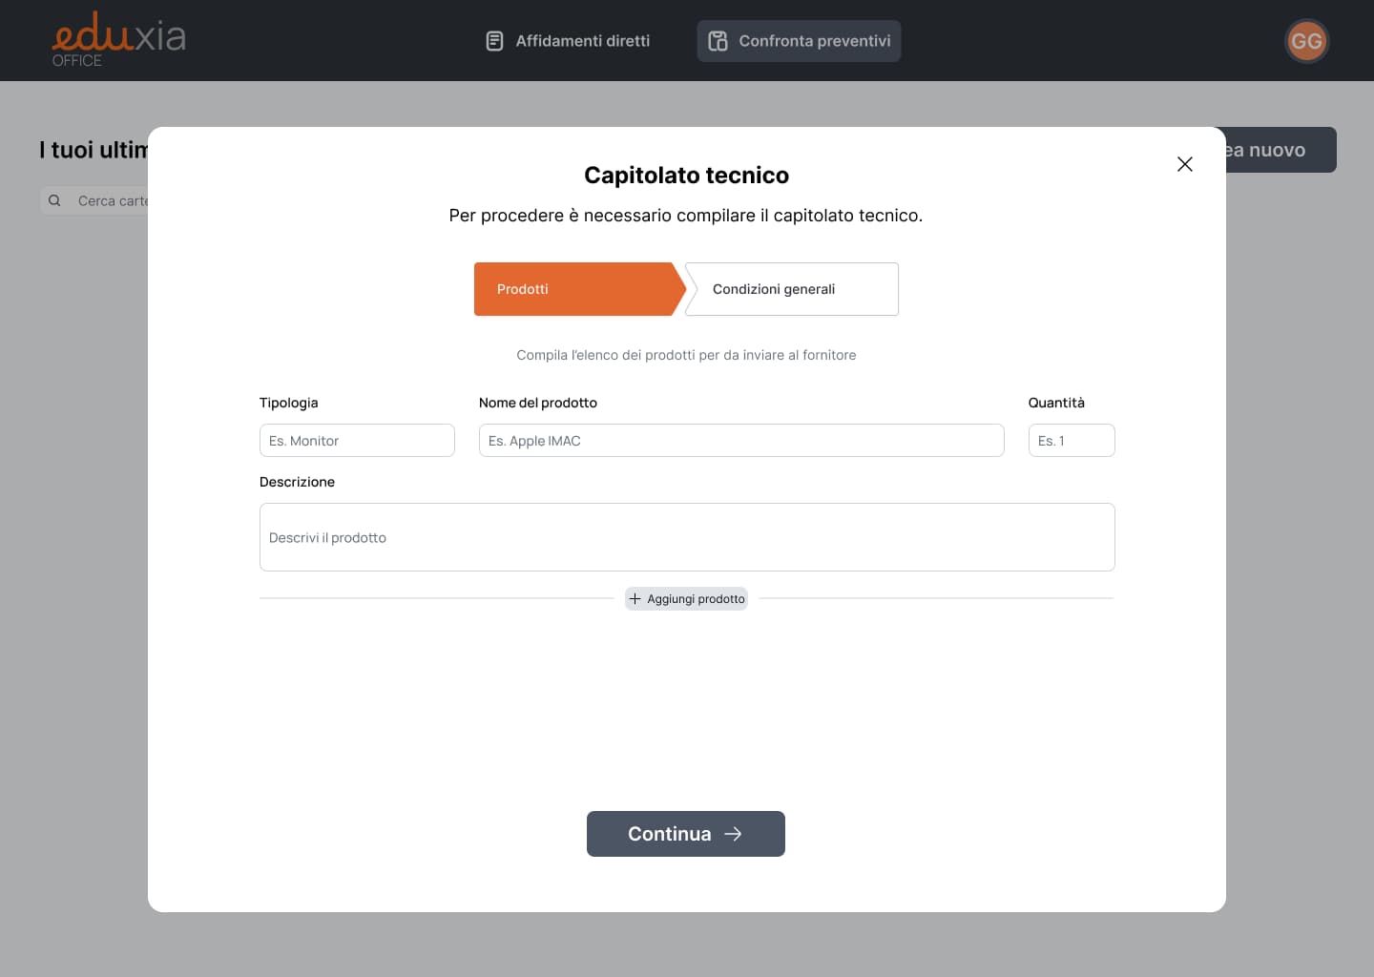Viewport: 1374px width, 977px height.
Task: Click the search magnifier icon
Action: tap(54, 200)
